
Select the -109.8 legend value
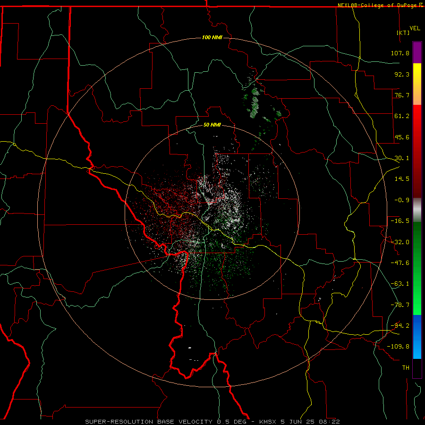398,347
